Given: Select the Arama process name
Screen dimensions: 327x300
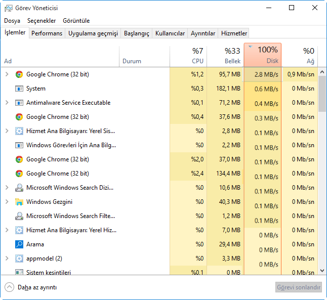Looking at the screenshot, I should pos(35,244).
